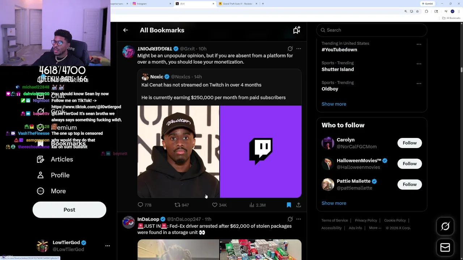
Task: Open the Privacy Policy link
Action: [366, 220]
